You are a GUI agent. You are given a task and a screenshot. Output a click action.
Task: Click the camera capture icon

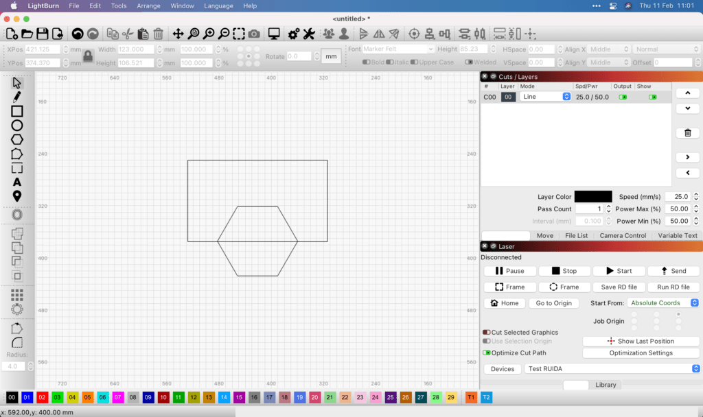254,33
